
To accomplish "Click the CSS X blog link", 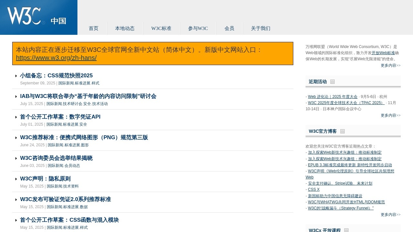I will pos(313,189).
